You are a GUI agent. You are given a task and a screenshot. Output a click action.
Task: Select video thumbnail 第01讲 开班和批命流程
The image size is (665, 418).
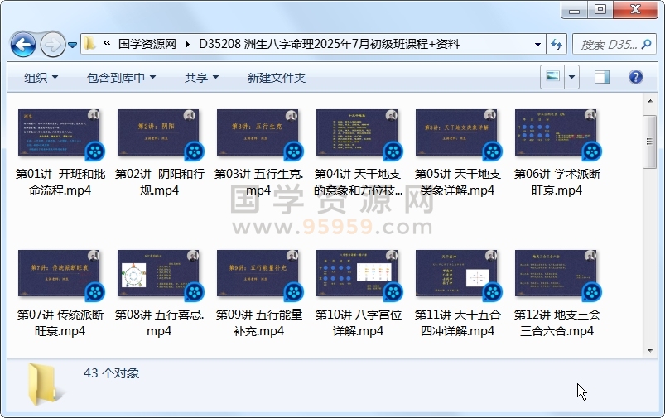coord(60,134)
